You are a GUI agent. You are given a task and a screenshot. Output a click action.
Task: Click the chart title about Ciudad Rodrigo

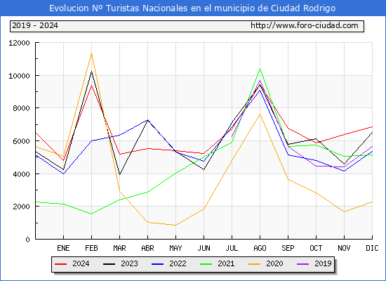[192, 8]
